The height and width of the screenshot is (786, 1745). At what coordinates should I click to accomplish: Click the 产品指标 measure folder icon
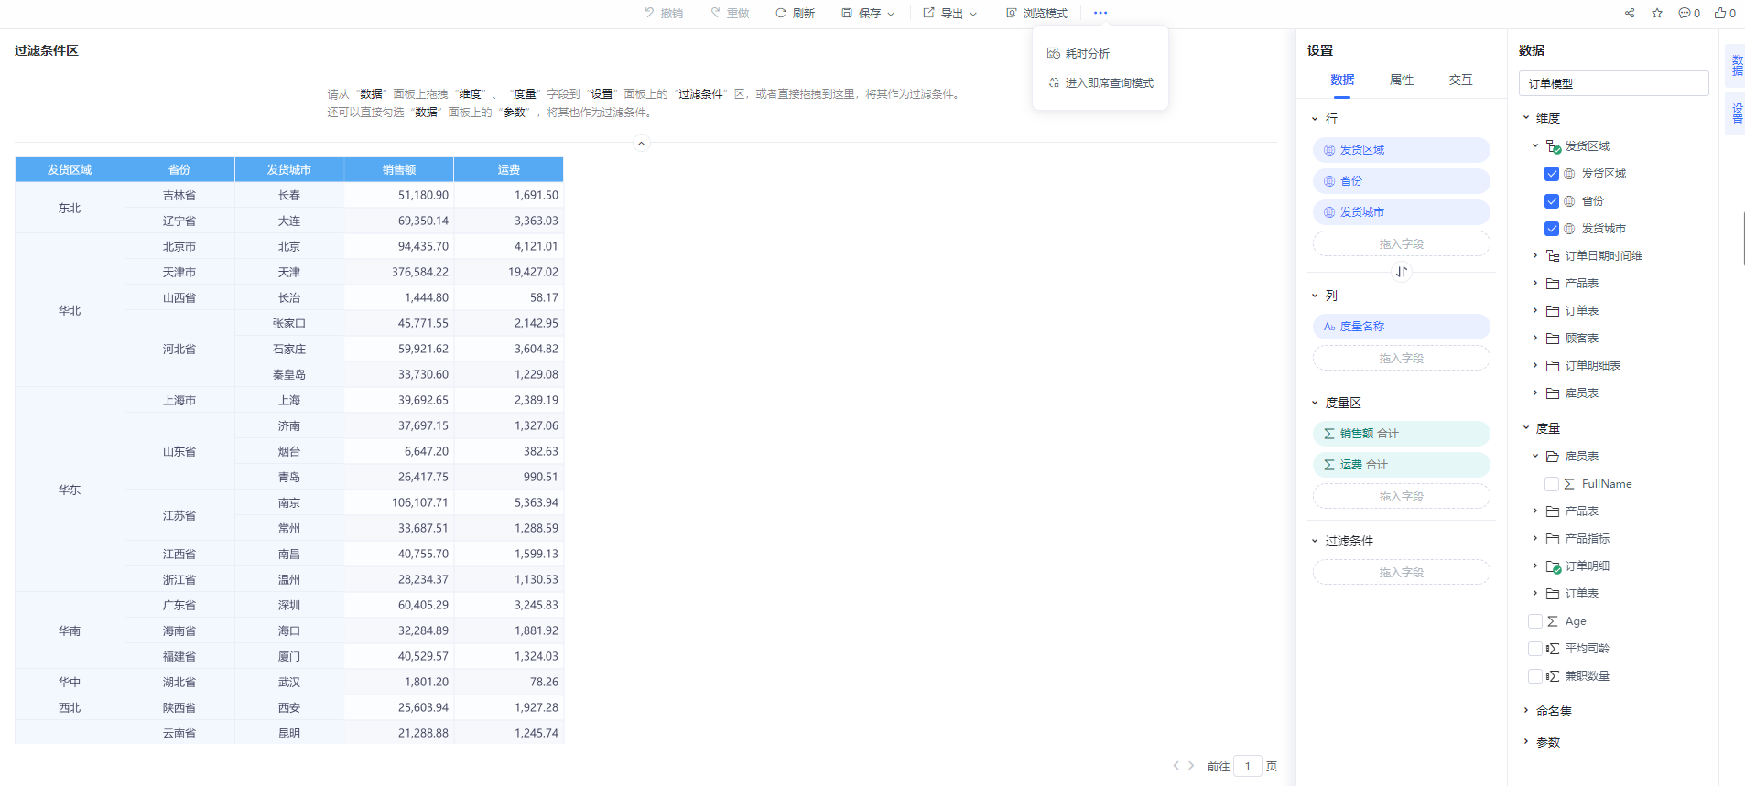1553,539
